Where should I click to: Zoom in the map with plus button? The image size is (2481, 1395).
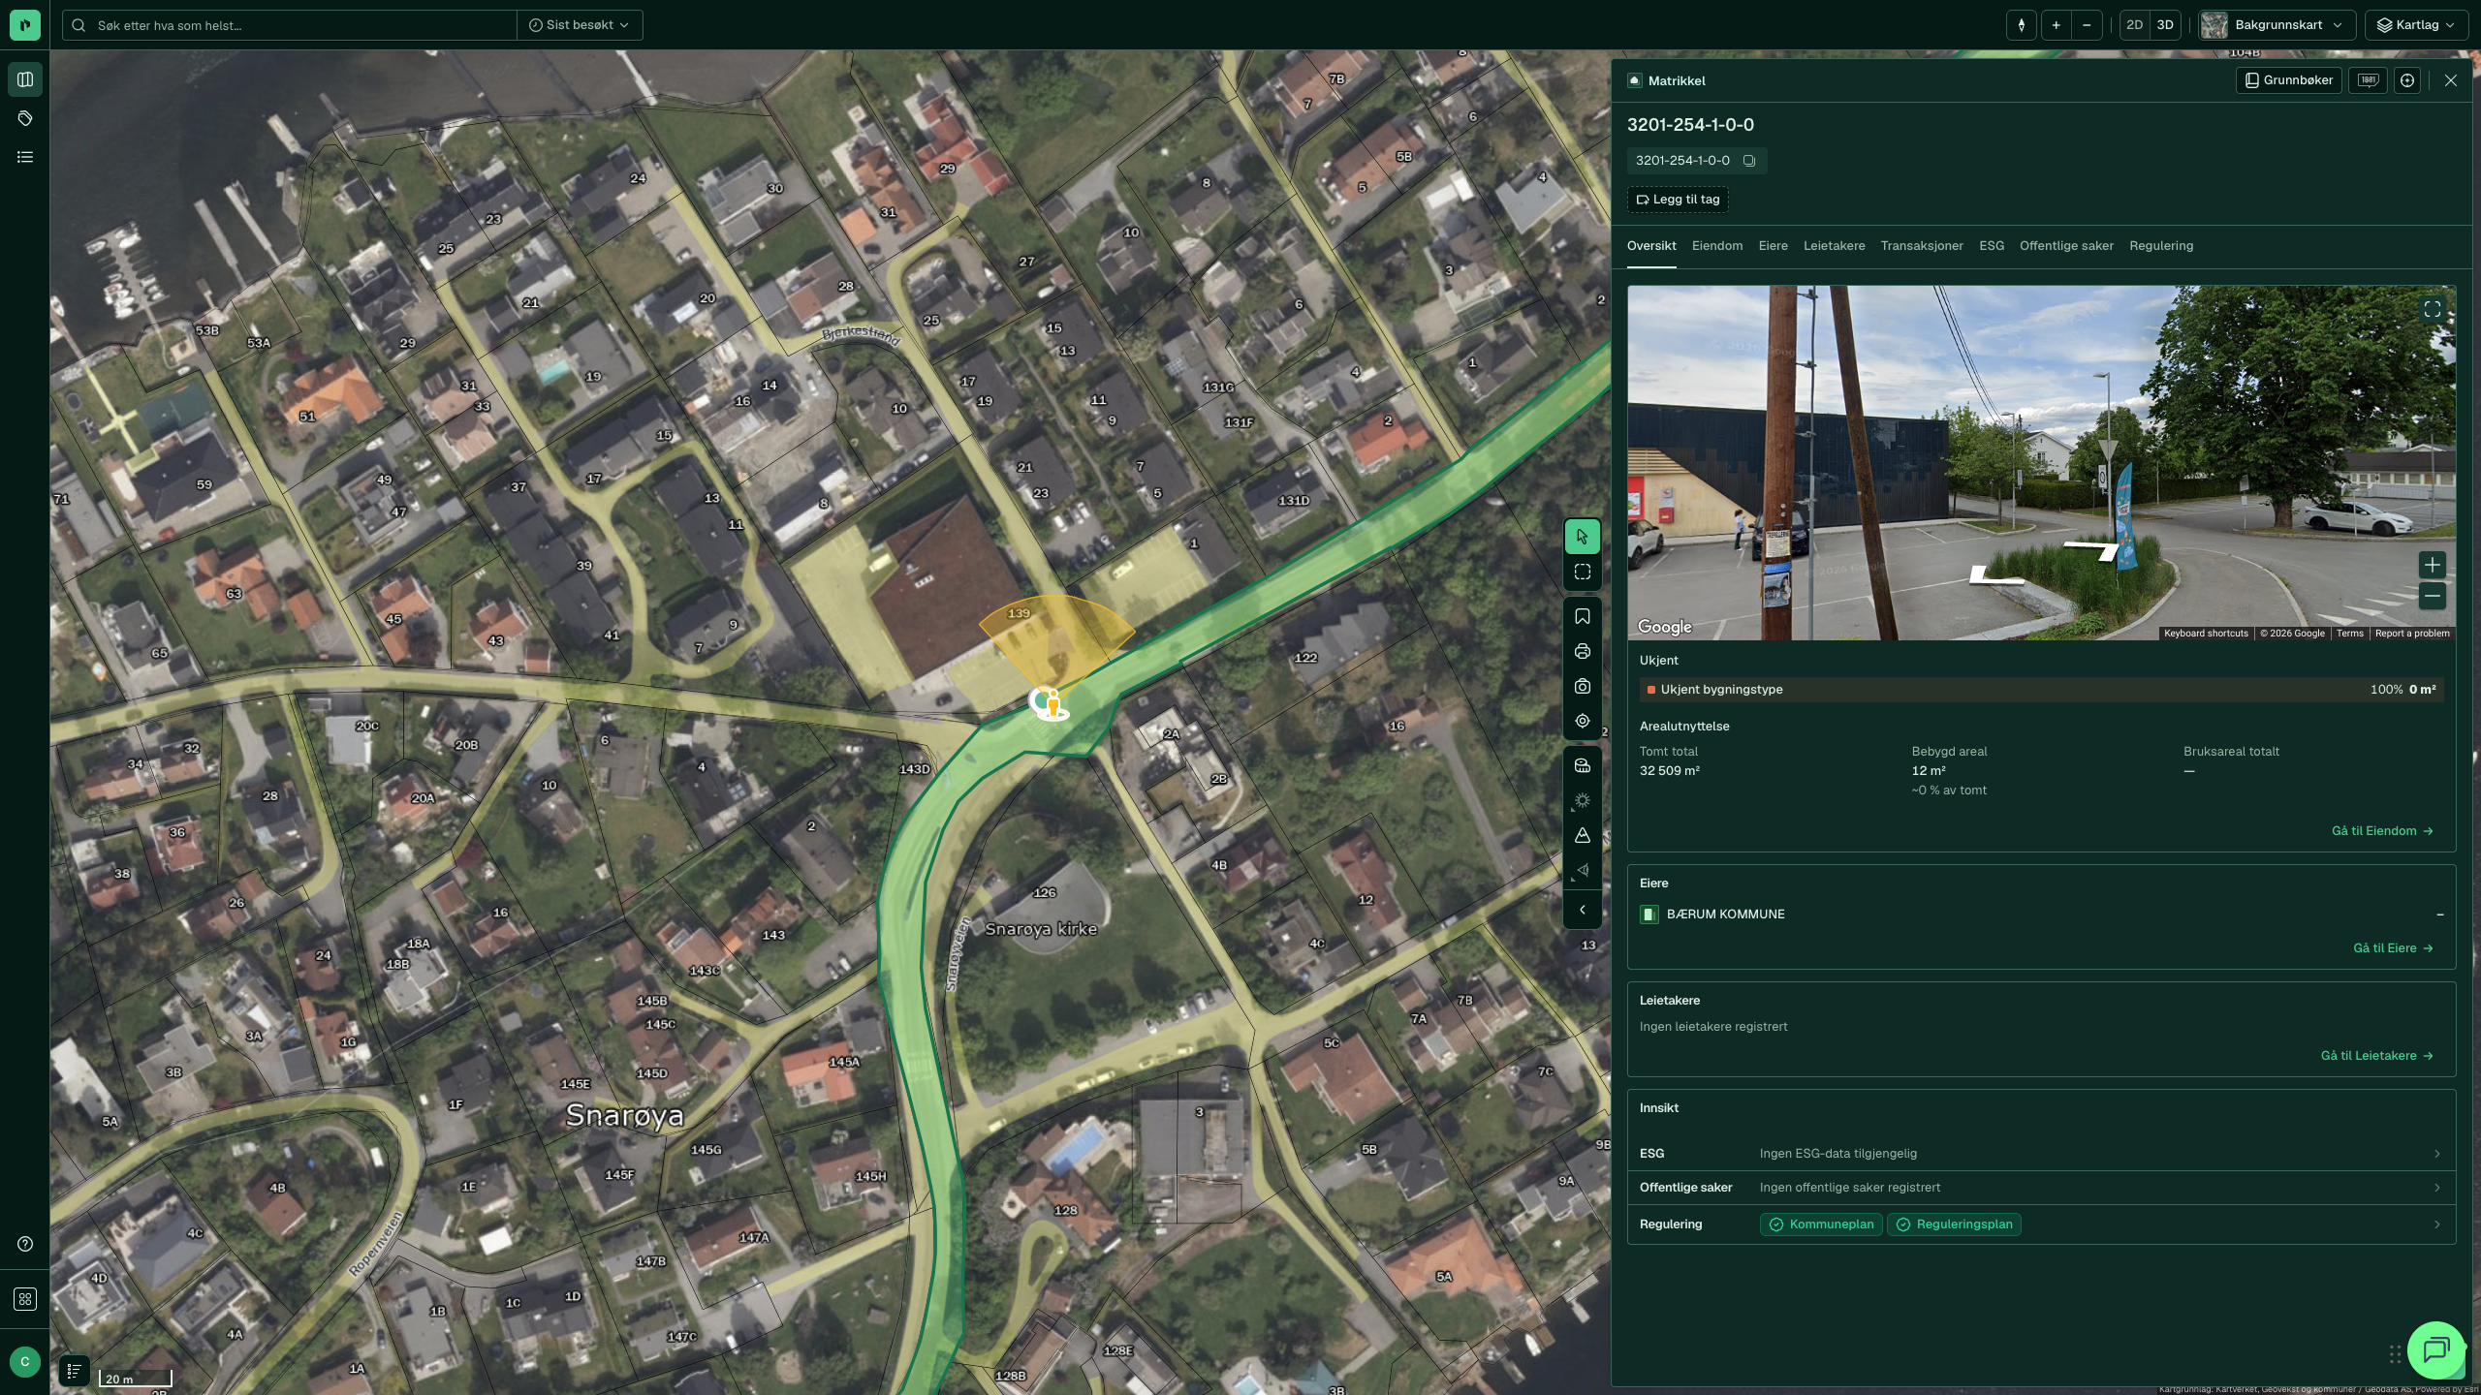[2056, 25]
